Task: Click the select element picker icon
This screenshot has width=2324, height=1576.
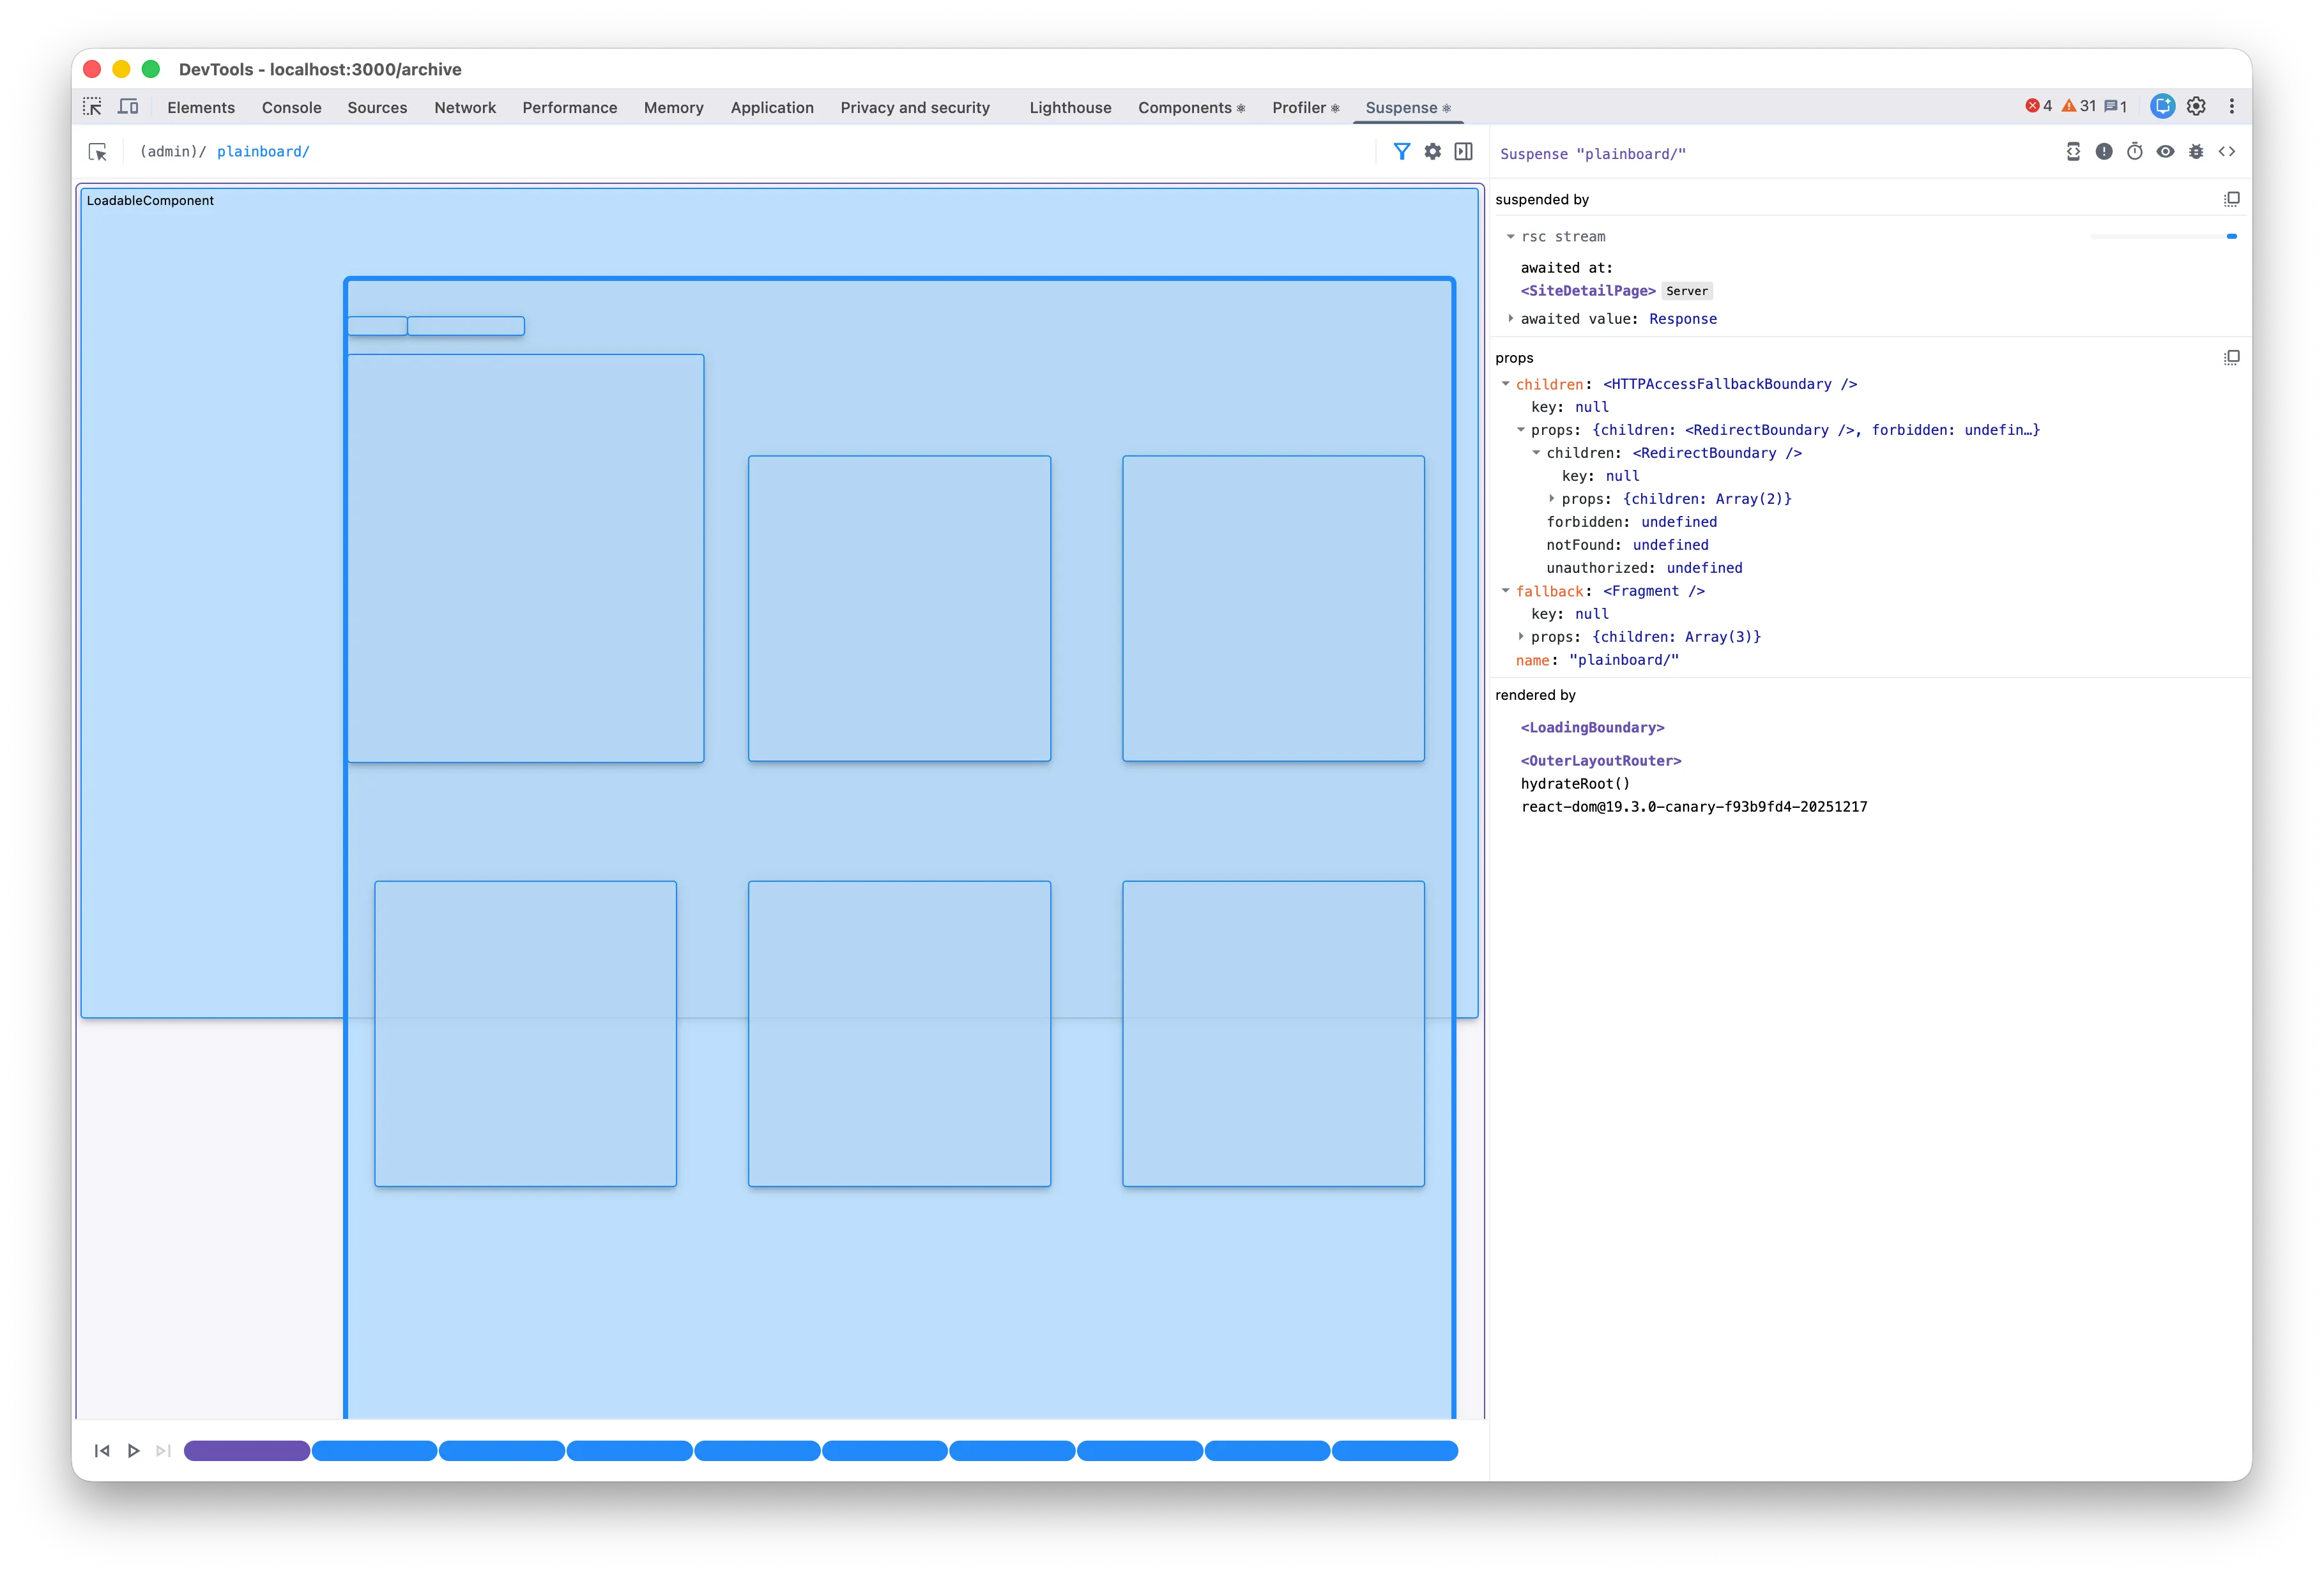Action: coord(98,152)
